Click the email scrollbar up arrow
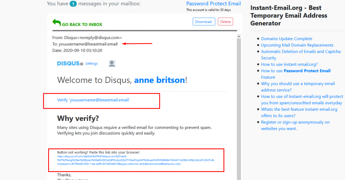Viewport: 345px width, 180px height. click(x=239, y=36)
